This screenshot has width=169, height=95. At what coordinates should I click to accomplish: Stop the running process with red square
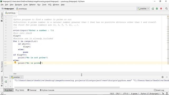pos(161,9)
